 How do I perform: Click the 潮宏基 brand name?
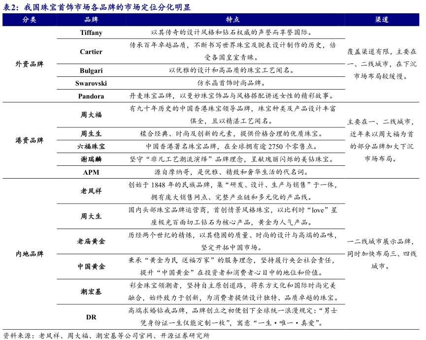[x=91, y=292]
